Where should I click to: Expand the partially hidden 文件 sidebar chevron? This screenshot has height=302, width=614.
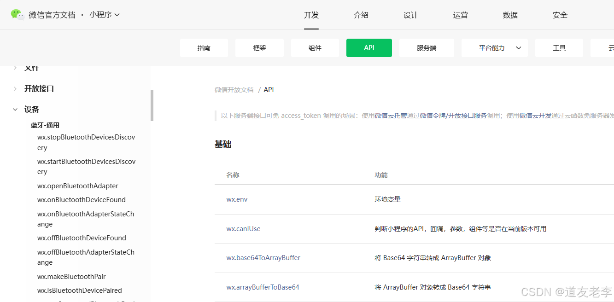tap(15, 68)
